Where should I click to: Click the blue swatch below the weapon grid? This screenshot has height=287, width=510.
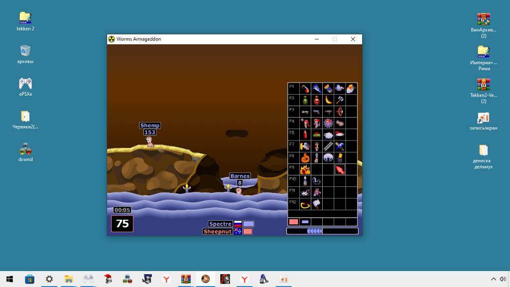point(305,222)
